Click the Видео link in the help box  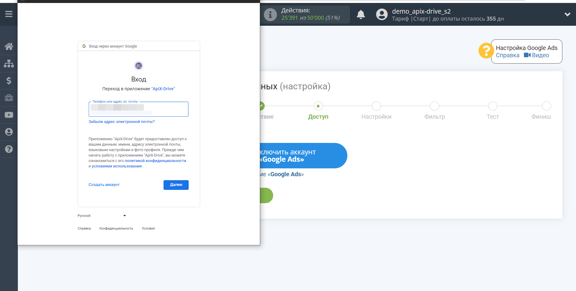(536, 55)
